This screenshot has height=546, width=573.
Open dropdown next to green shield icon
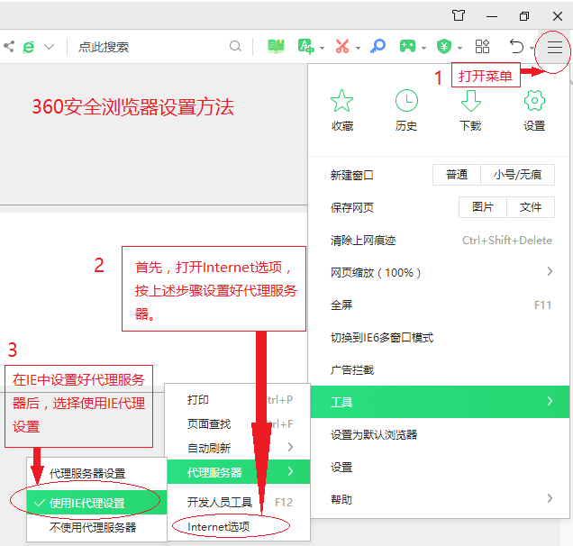[x=459, y=47]
